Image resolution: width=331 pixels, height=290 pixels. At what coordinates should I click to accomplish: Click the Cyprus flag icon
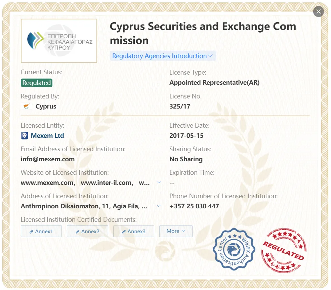point(27,107)
